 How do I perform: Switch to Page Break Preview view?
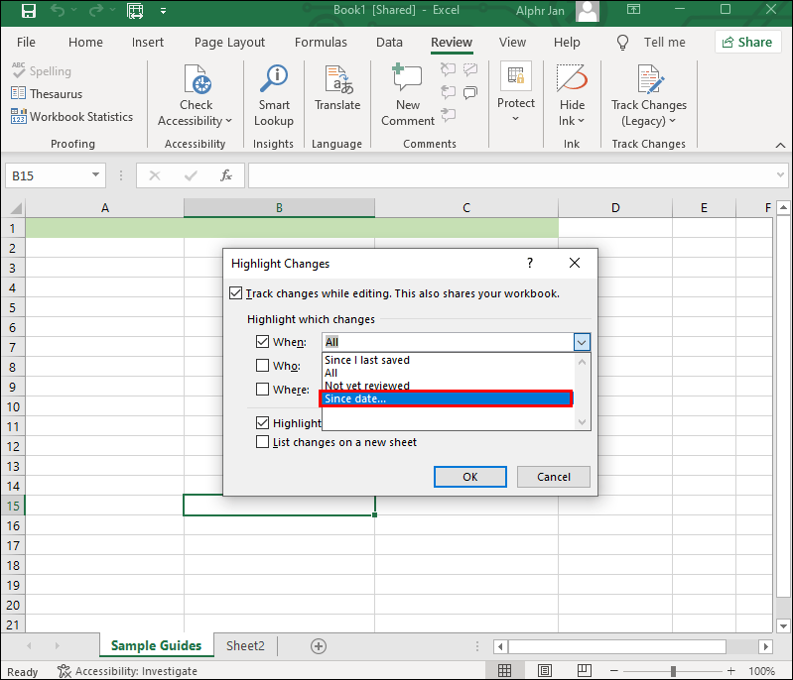585,670
